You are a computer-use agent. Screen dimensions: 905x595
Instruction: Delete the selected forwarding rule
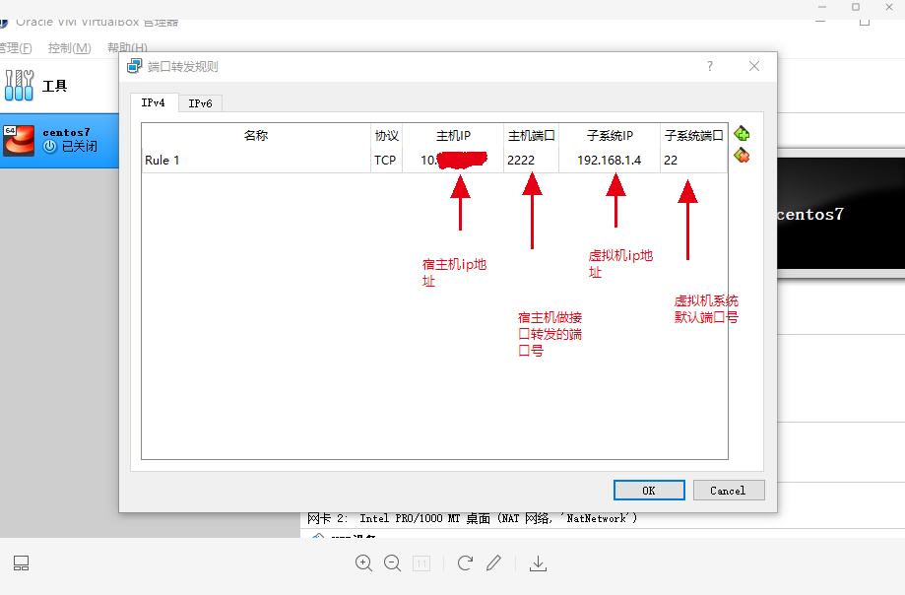pos(742,155)
